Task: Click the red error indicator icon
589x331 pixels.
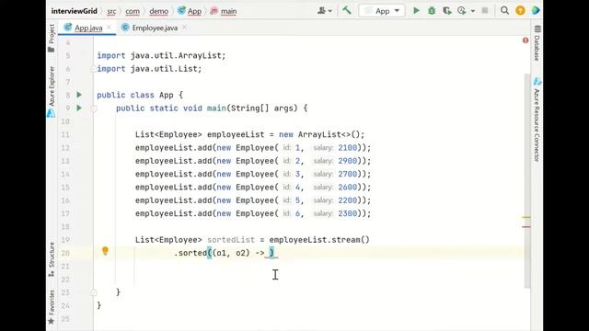Action: (x=525, y=40)
